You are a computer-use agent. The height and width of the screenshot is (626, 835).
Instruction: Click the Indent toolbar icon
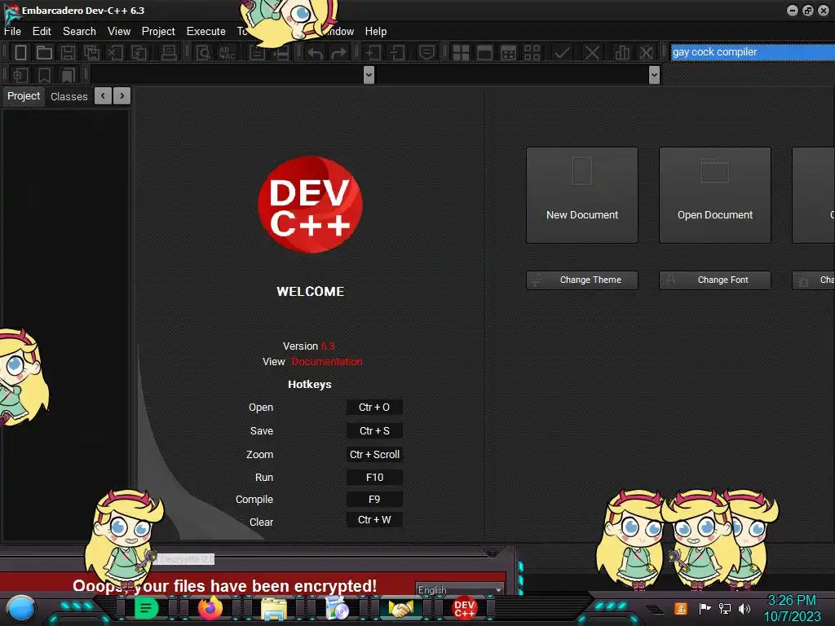coord(373,53)
